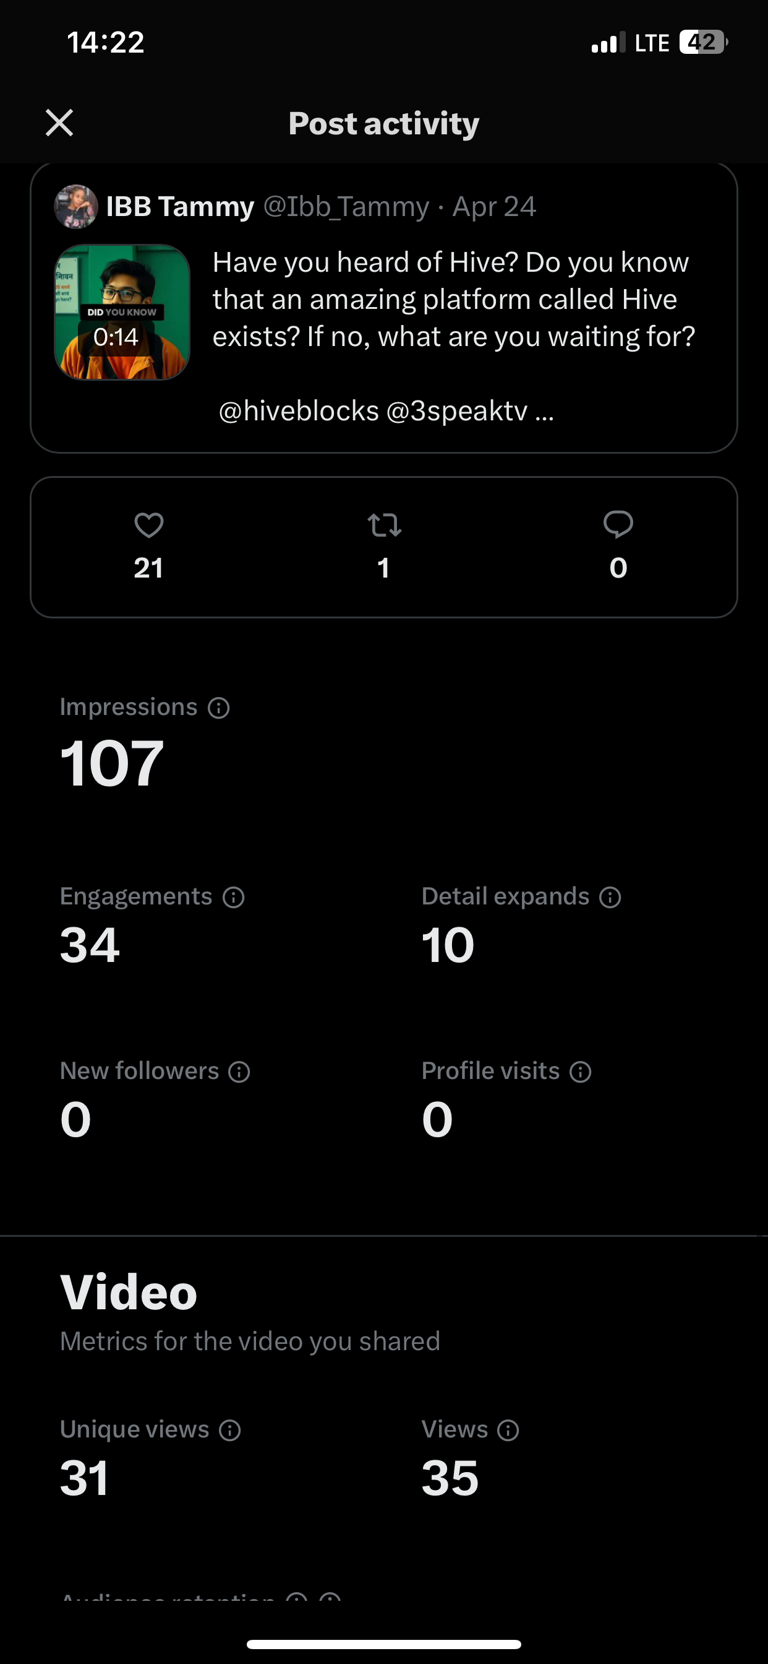Tap the reply speech bubble icon
This screenshot has width=768, height=1664.
coord(618,524)
